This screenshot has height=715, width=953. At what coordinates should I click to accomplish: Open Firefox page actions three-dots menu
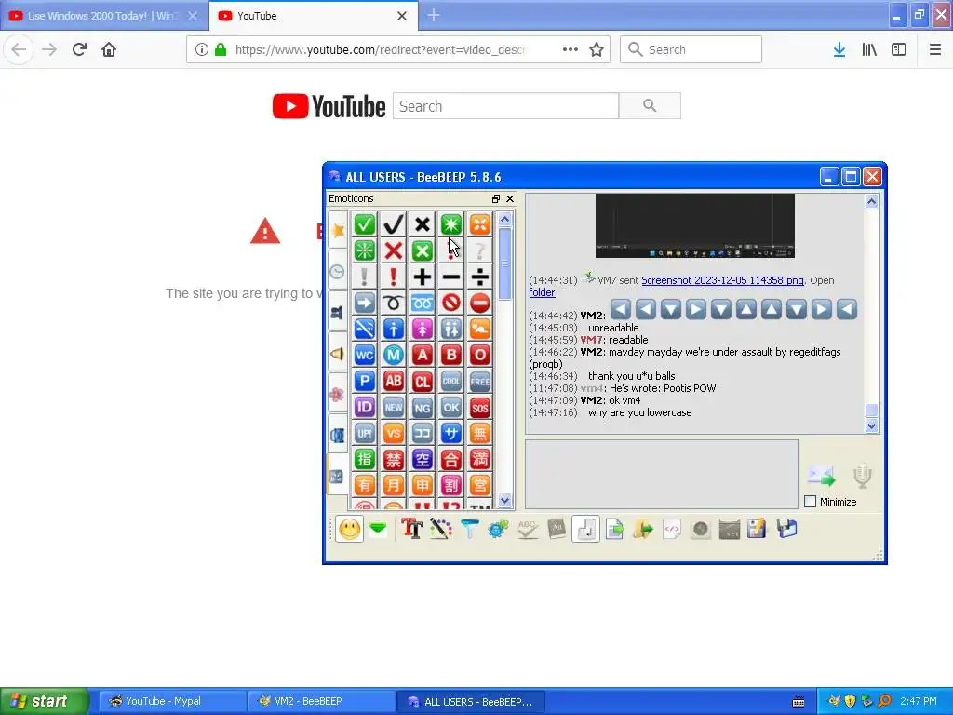(570, 49)
